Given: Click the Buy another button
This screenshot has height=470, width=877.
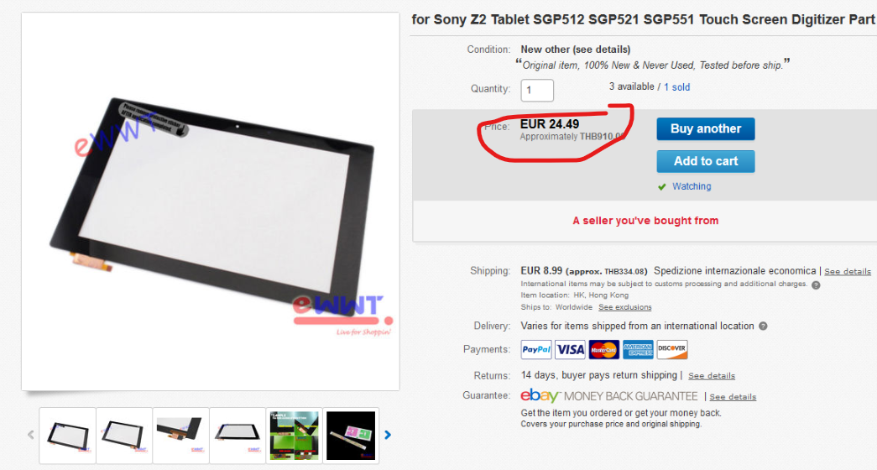Looking at the screenshot, I should [x=706, y=128].
